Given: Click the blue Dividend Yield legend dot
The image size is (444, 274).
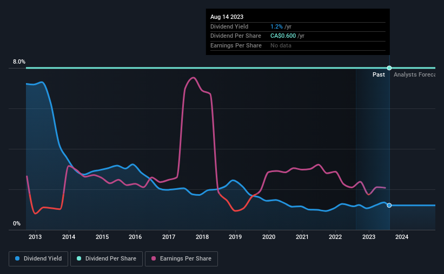Looking at the screenshot, I should [18, 259].
